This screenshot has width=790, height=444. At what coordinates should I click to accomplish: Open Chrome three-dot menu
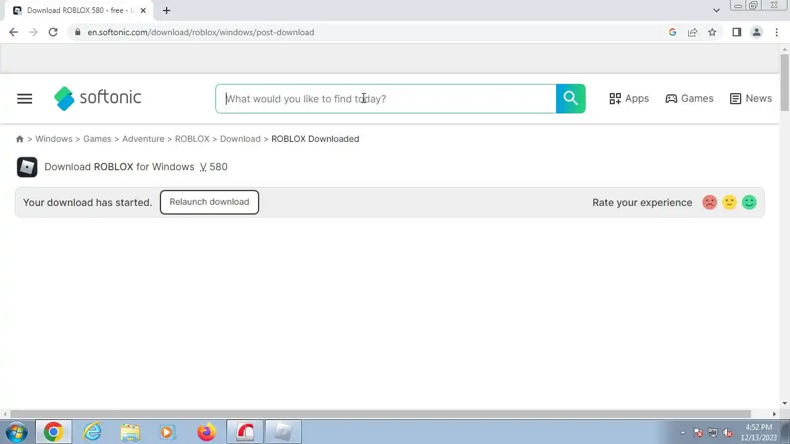777,32
